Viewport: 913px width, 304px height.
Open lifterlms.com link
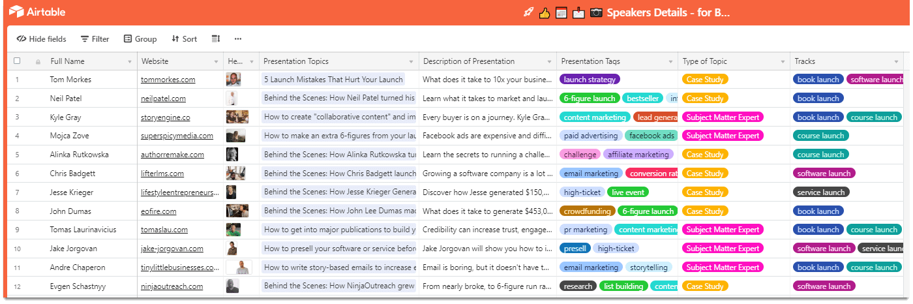[162, 174]
